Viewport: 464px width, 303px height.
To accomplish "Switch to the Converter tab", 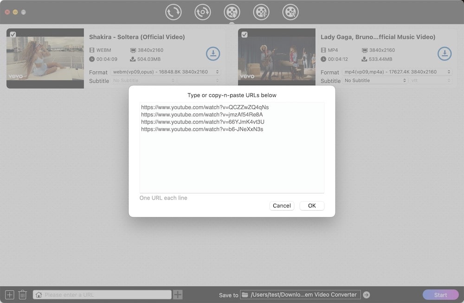I will point(174,12).
